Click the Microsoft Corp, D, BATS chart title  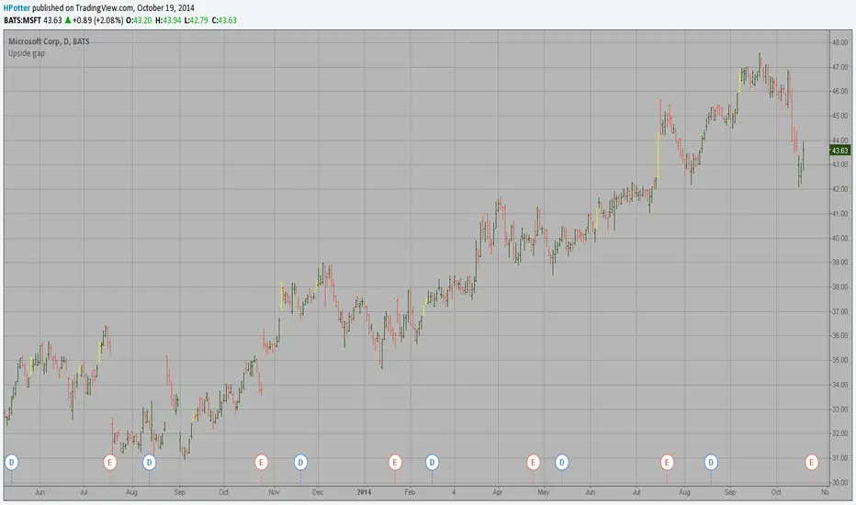click(x=55, y=41)
